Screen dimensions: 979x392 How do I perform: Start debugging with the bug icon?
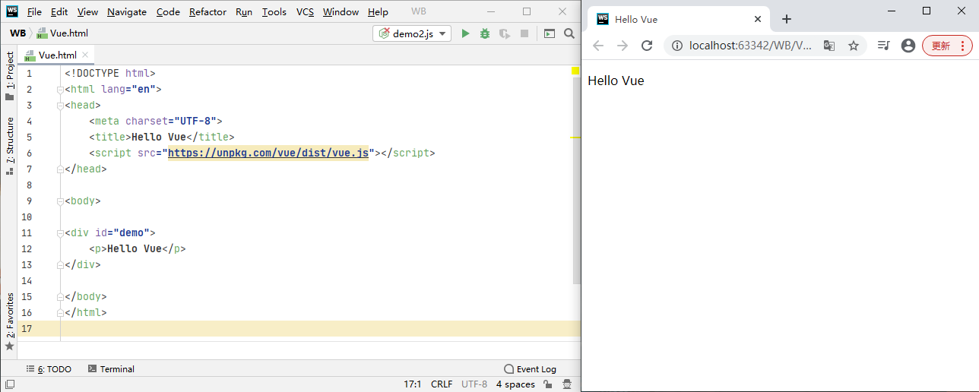coord(485,33)
